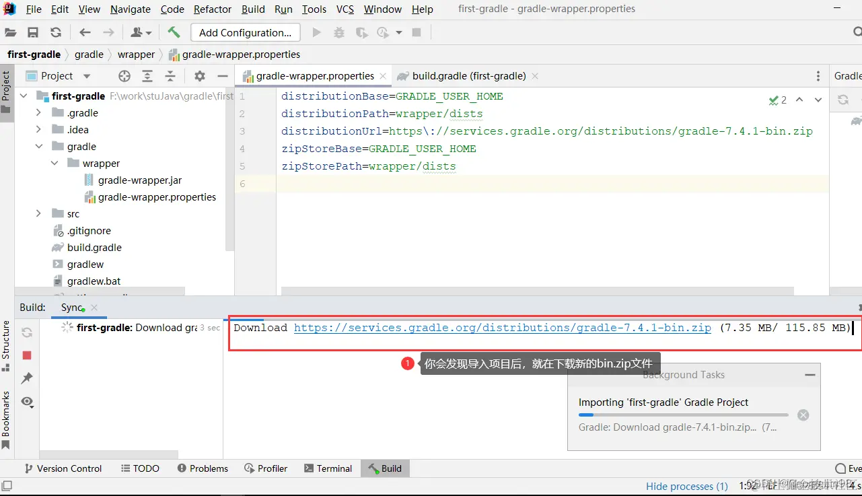Open the Terminal tool window
The height and width of the screenshot is (496, 862).
pyautogui.click(x=328, y=468)
